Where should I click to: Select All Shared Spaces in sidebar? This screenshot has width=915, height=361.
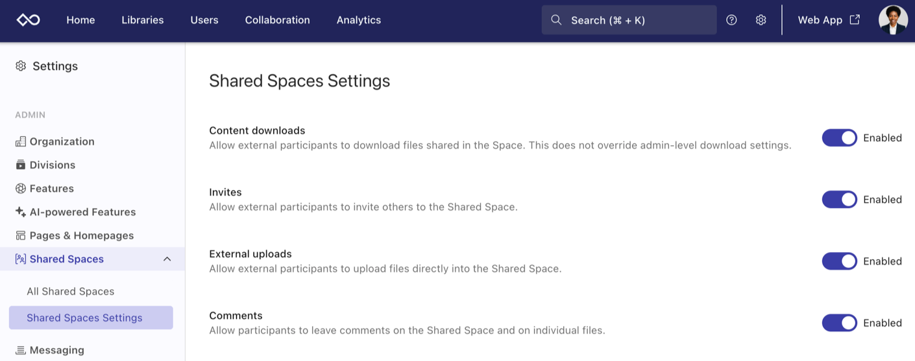tap(70, 292)
